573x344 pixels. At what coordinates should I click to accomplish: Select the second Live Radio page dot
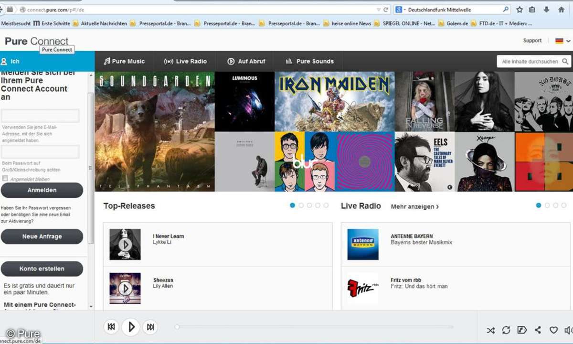tap(547, 205)
